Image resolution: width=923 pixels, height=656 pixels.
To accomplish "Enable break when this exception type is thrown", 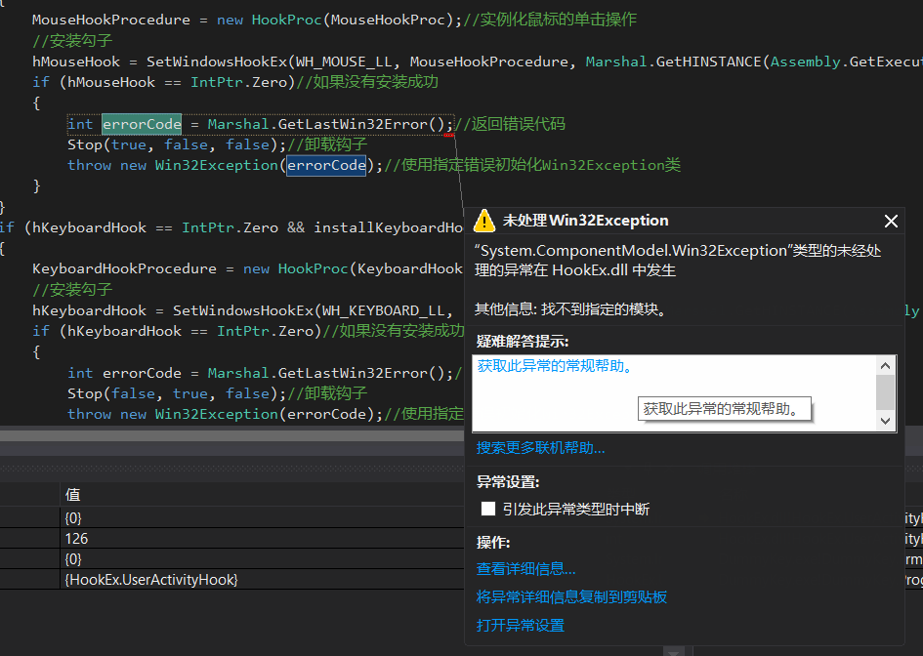I will [x=488, y=509].
